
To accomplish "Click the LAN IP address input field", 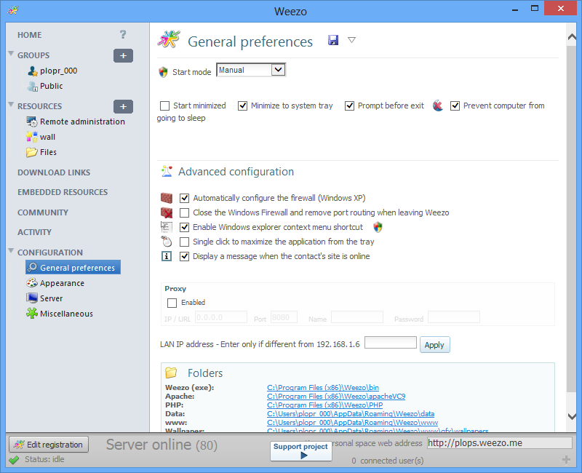I will point(391,342).
